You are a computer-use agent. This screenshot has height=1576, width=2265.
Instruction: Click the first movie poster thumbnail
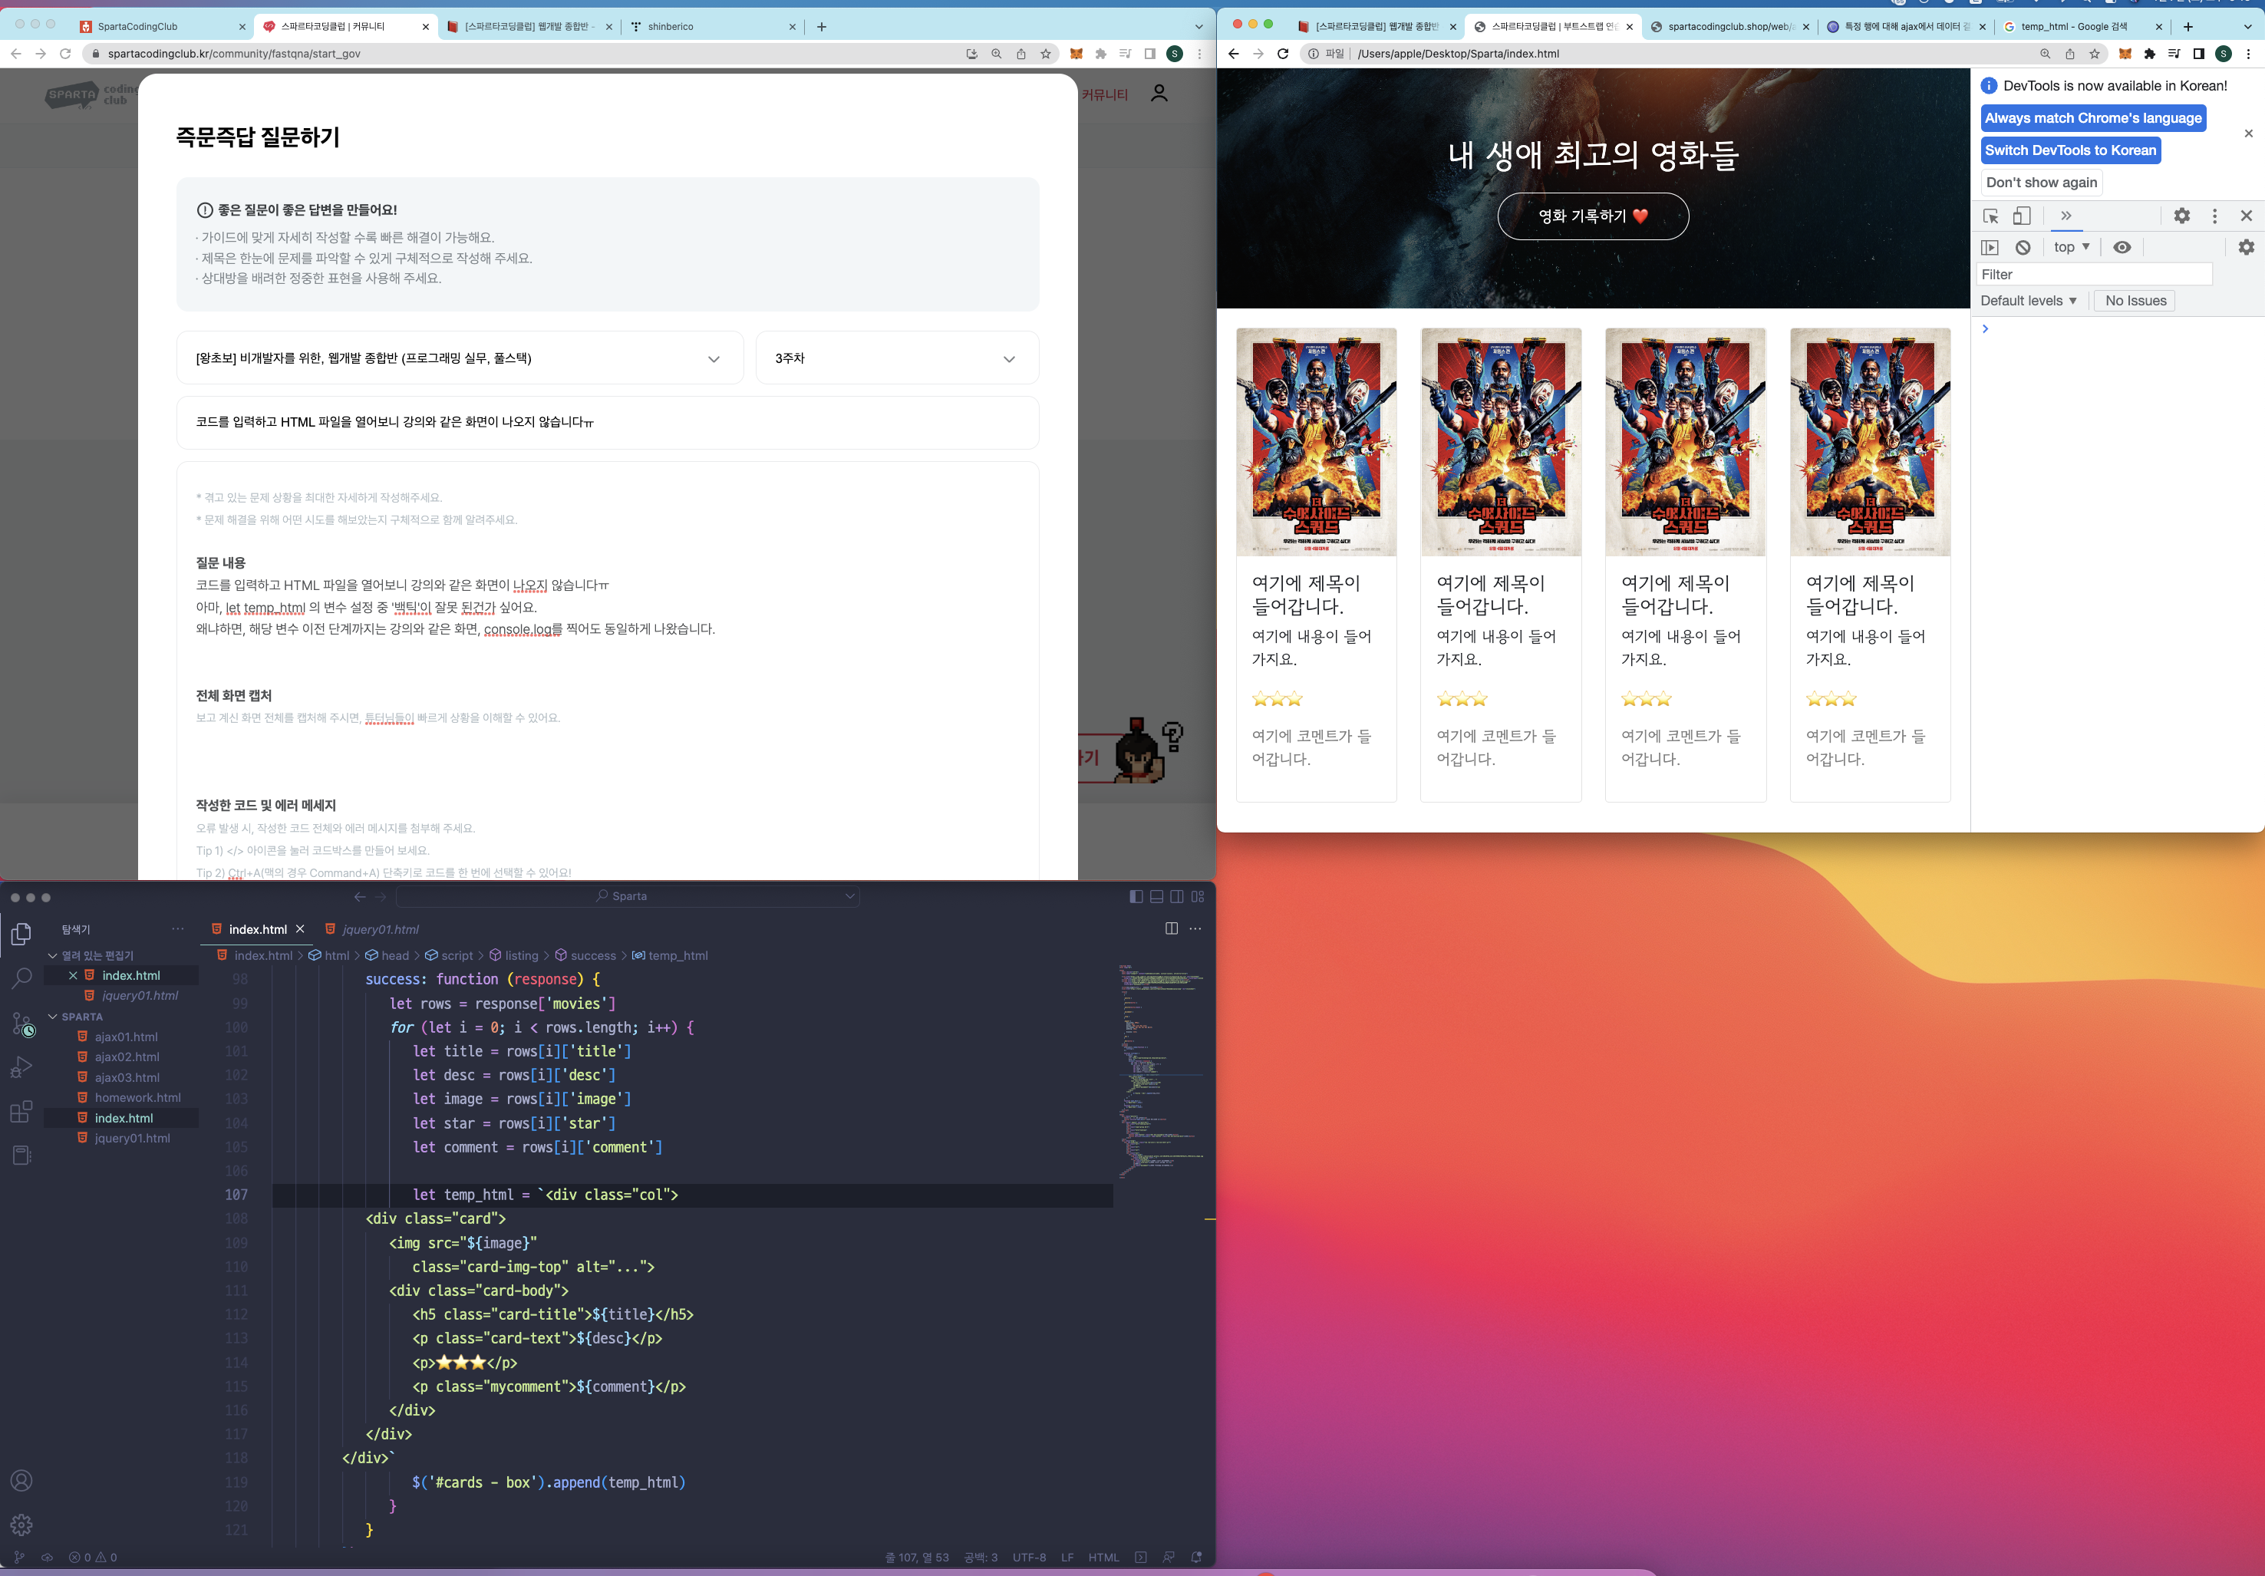pyautogui.click(x=1316, y=442)
